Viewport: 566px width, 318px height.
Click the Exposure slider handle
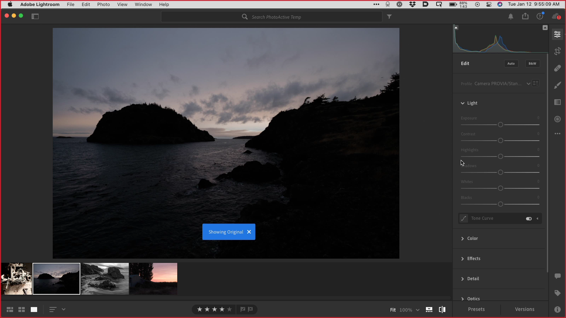pos(501,125)
